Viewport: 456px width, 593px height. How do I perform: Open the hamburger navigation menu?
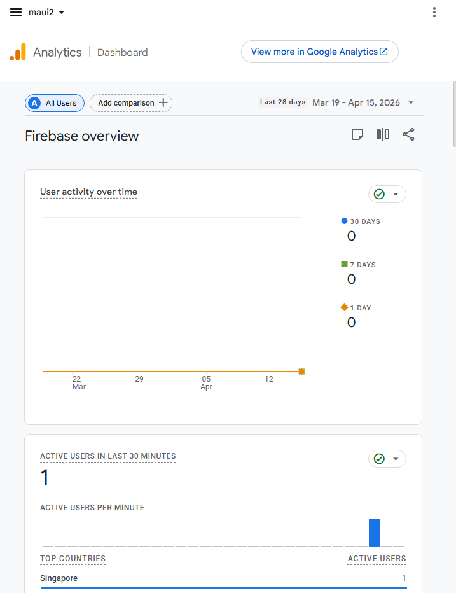16,12
